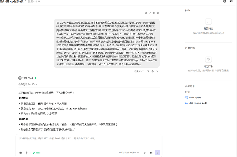Viewport: 237px width, 157px height.
Task: Delete the user message sent 昨天 20:00
Action: pyautogui.click(x=153, y=71)
